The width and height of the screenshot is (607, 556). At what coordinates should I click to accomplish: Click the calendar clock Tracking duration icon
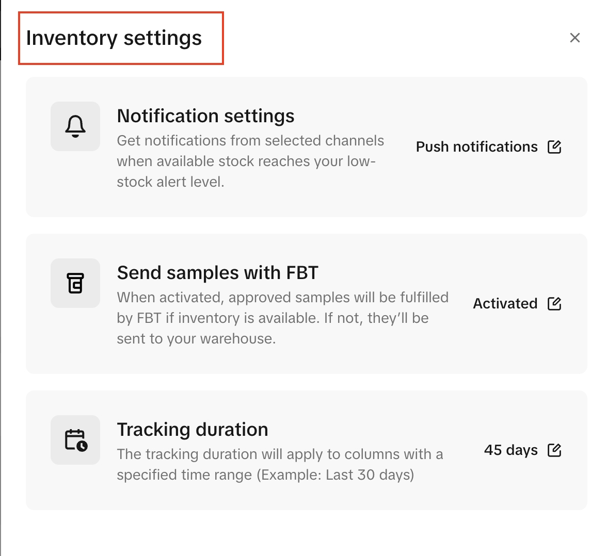(x=75, y=440)
